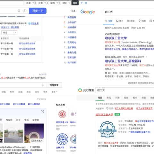Image resolution: width=154 pixels, height=154 pixels.
Task: Open 360 link 哈工大研究生招生网
Action: pyautogui.click(x=124, y=108)
